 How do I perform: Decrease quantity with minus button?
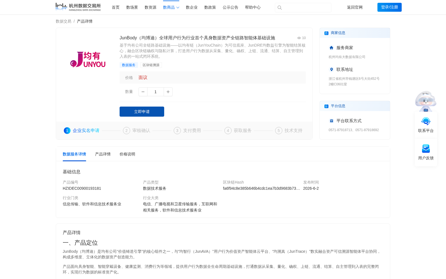click(x=143, y=92)
